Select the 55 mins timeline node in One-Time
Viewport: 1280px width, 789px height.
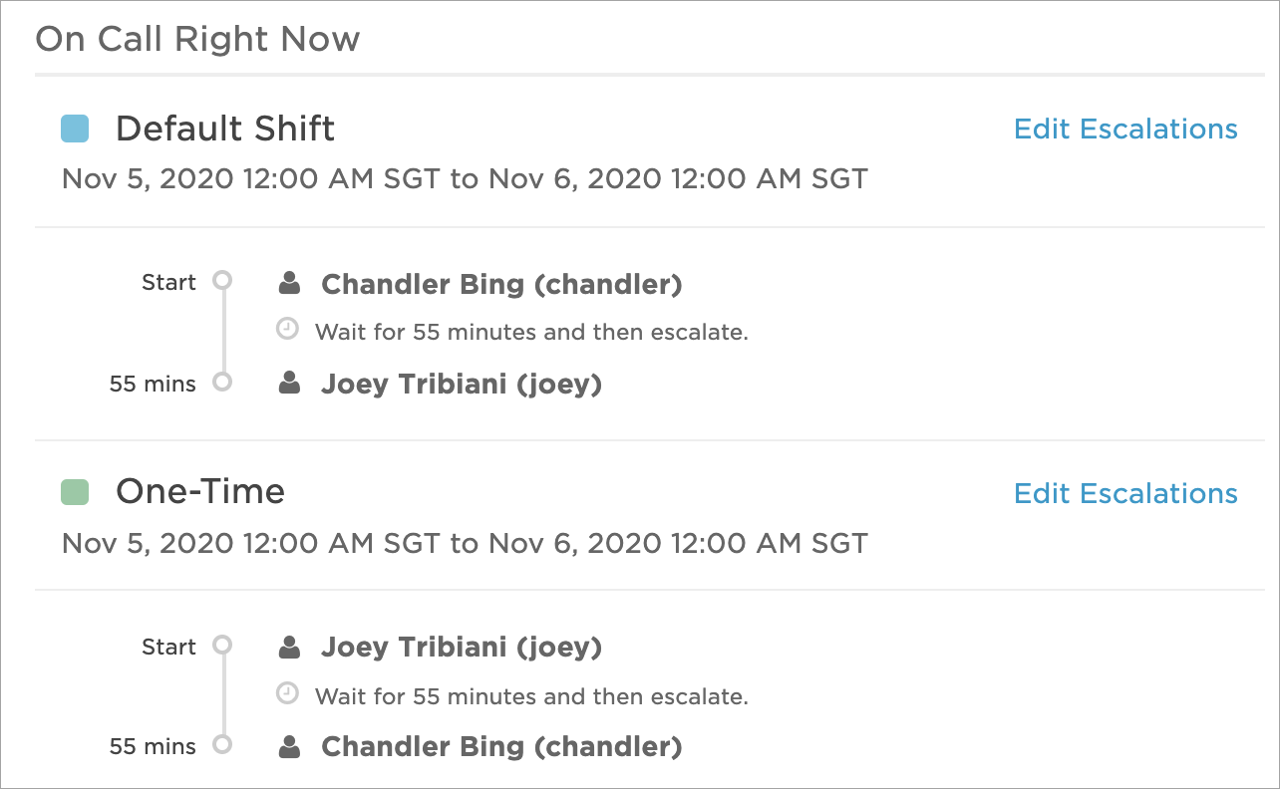point(223,744)
